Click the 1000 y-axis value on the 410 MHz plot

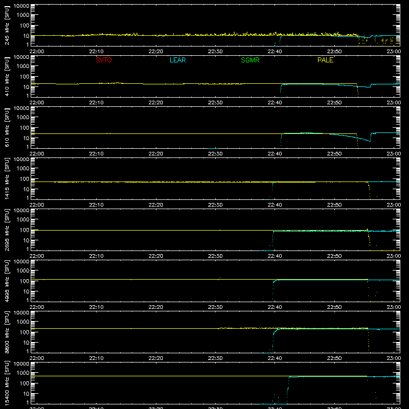click(x=23, y=66)
